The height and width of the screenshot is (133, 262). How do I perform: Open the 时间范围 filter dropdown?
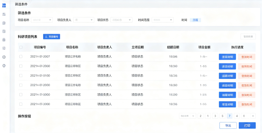click(163, 20)
